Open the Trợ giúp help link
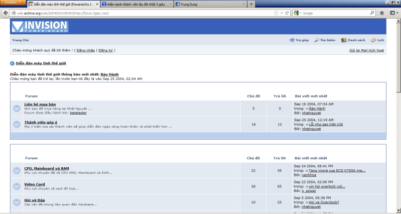This screenshot has height=214, width=401. 301,40
